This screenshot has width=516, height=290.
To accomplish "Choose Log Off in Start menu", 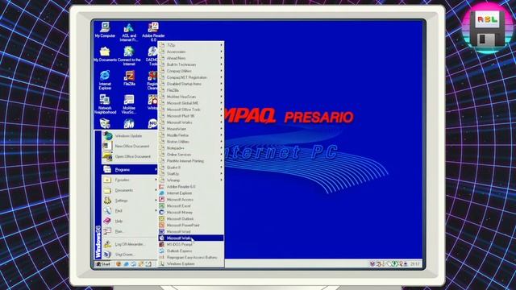I will click(x=129, y=244).
